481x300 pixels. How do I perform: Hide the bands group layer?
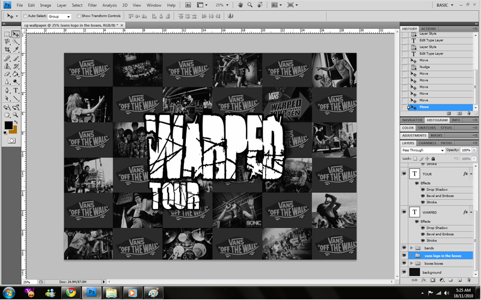point(404,248)
